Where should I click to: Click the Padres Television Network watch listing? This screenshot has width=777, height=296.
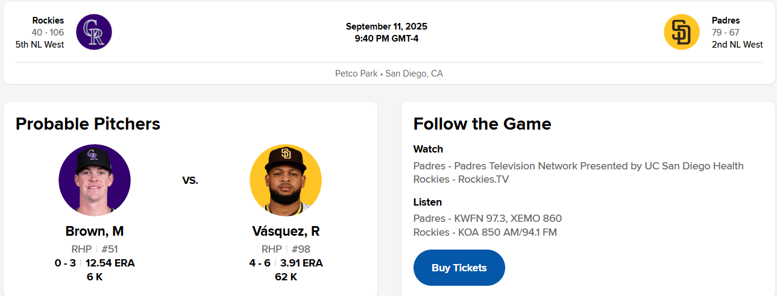[x=578, y=166]
